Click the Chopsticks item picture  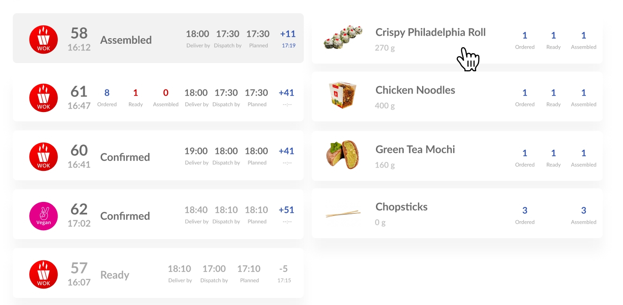click(343, 214)
